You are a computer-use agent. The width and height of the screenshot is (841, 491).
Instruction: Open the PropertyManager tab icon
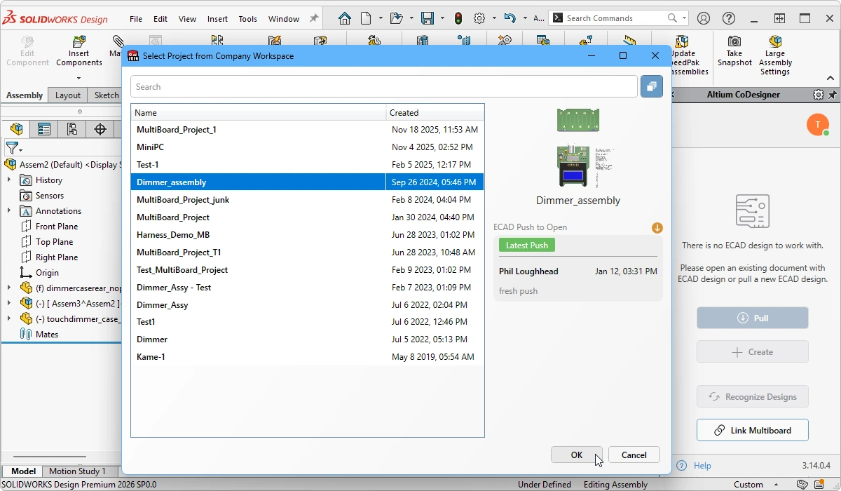tap(44, 129)
